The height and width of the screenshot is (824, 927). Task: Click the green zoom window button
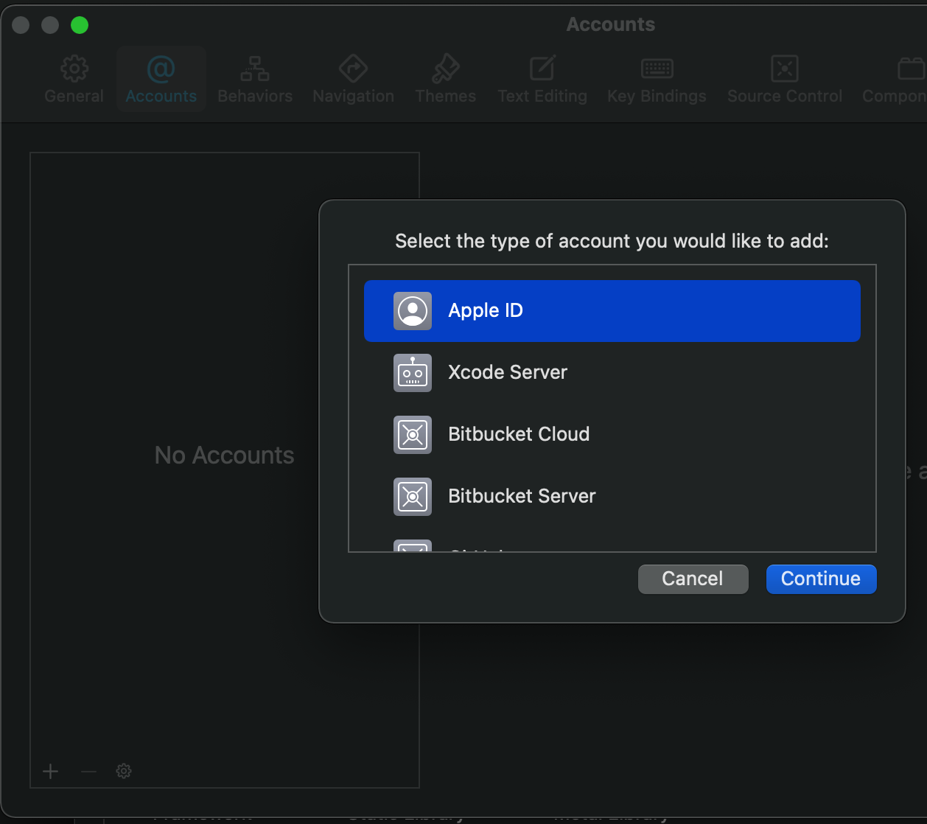pos(80,25)
